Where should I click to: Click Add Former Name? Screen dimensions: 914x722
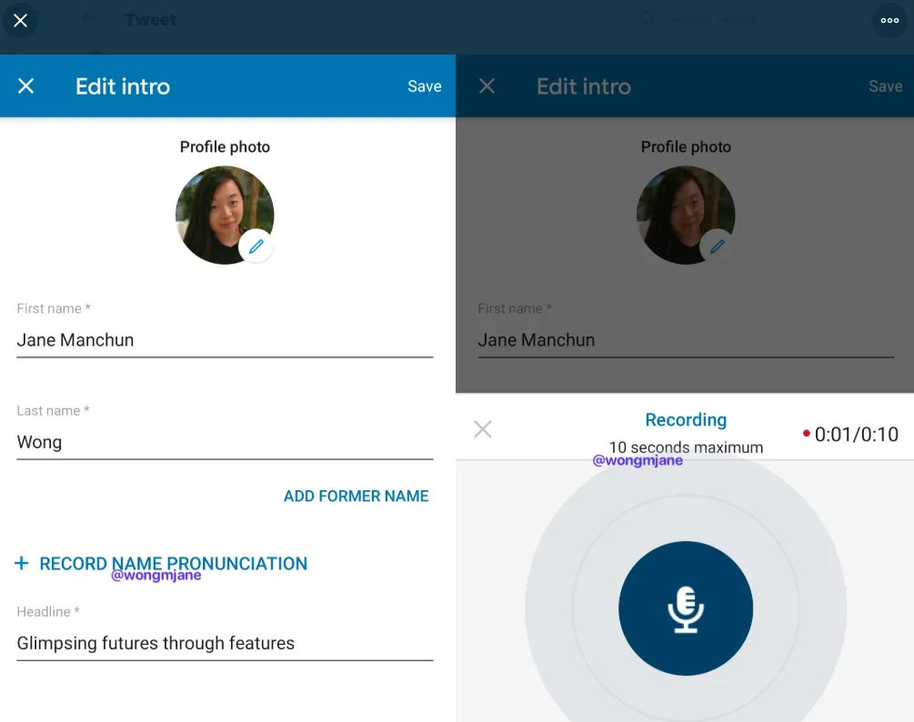(356, 496)
